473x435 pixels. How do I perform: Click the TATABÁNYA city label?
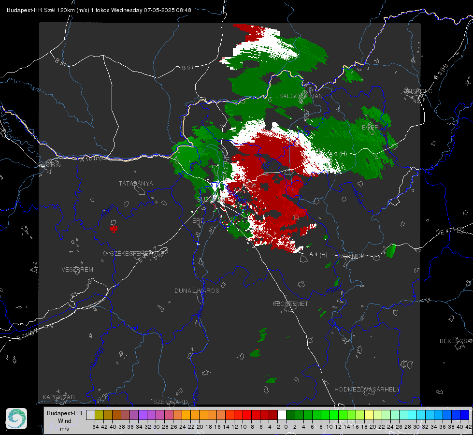click(x=136, y=184)
